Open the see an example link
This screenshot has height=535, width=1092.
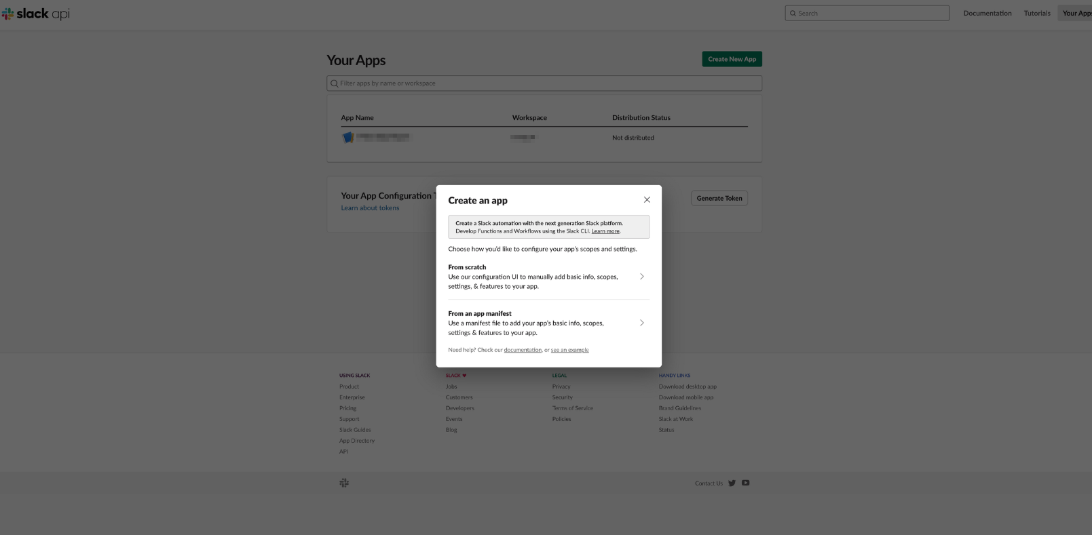pos(570,350)
